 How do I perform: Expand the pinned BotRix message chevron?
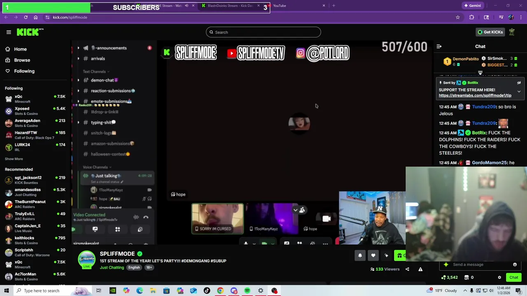pyautogui.click(x=519, y=91)
